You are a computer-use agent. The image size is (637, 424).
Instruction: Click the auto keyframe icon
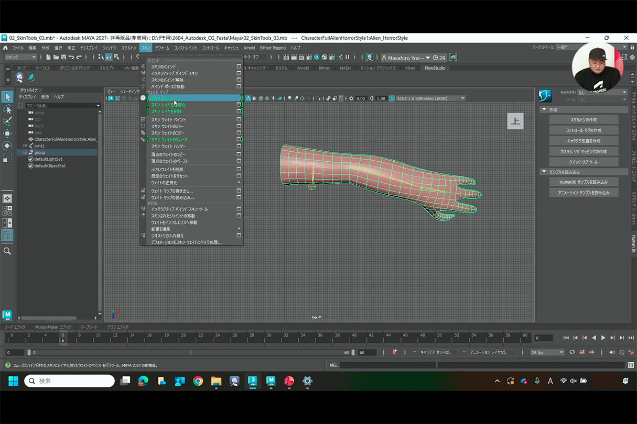(622, 352)
